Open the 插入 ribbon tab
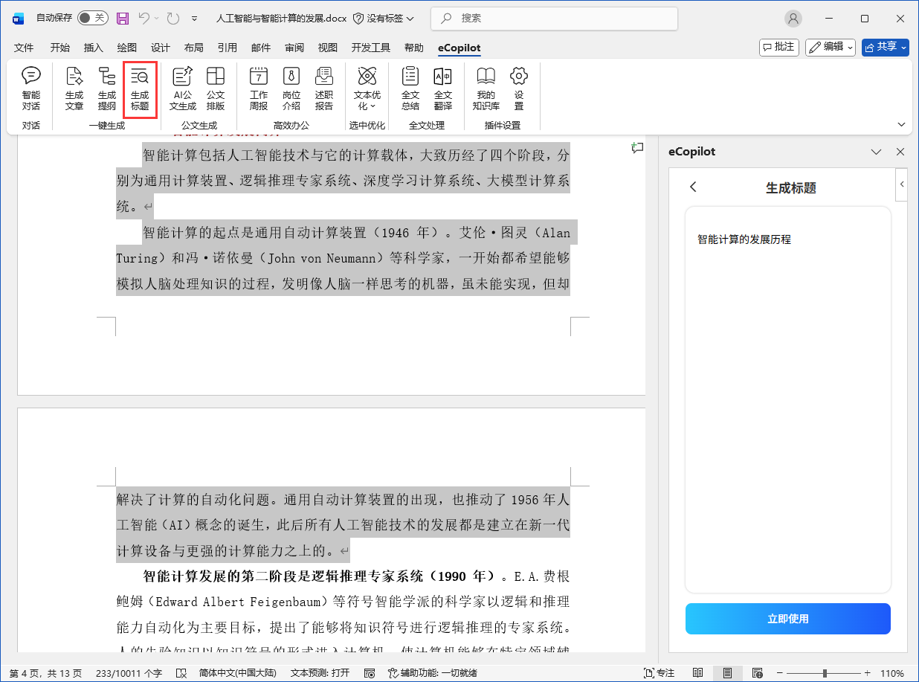 click(94, 48)
